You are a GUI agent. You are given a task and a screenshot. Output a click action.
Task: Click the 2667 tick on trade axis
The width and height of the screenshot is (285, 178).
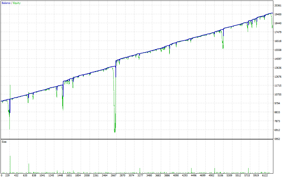[114, 175]
